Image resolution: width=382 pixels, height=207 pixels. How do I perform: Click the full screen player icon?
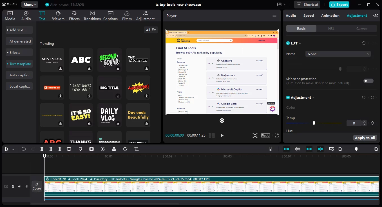click(x=277, y=135)
